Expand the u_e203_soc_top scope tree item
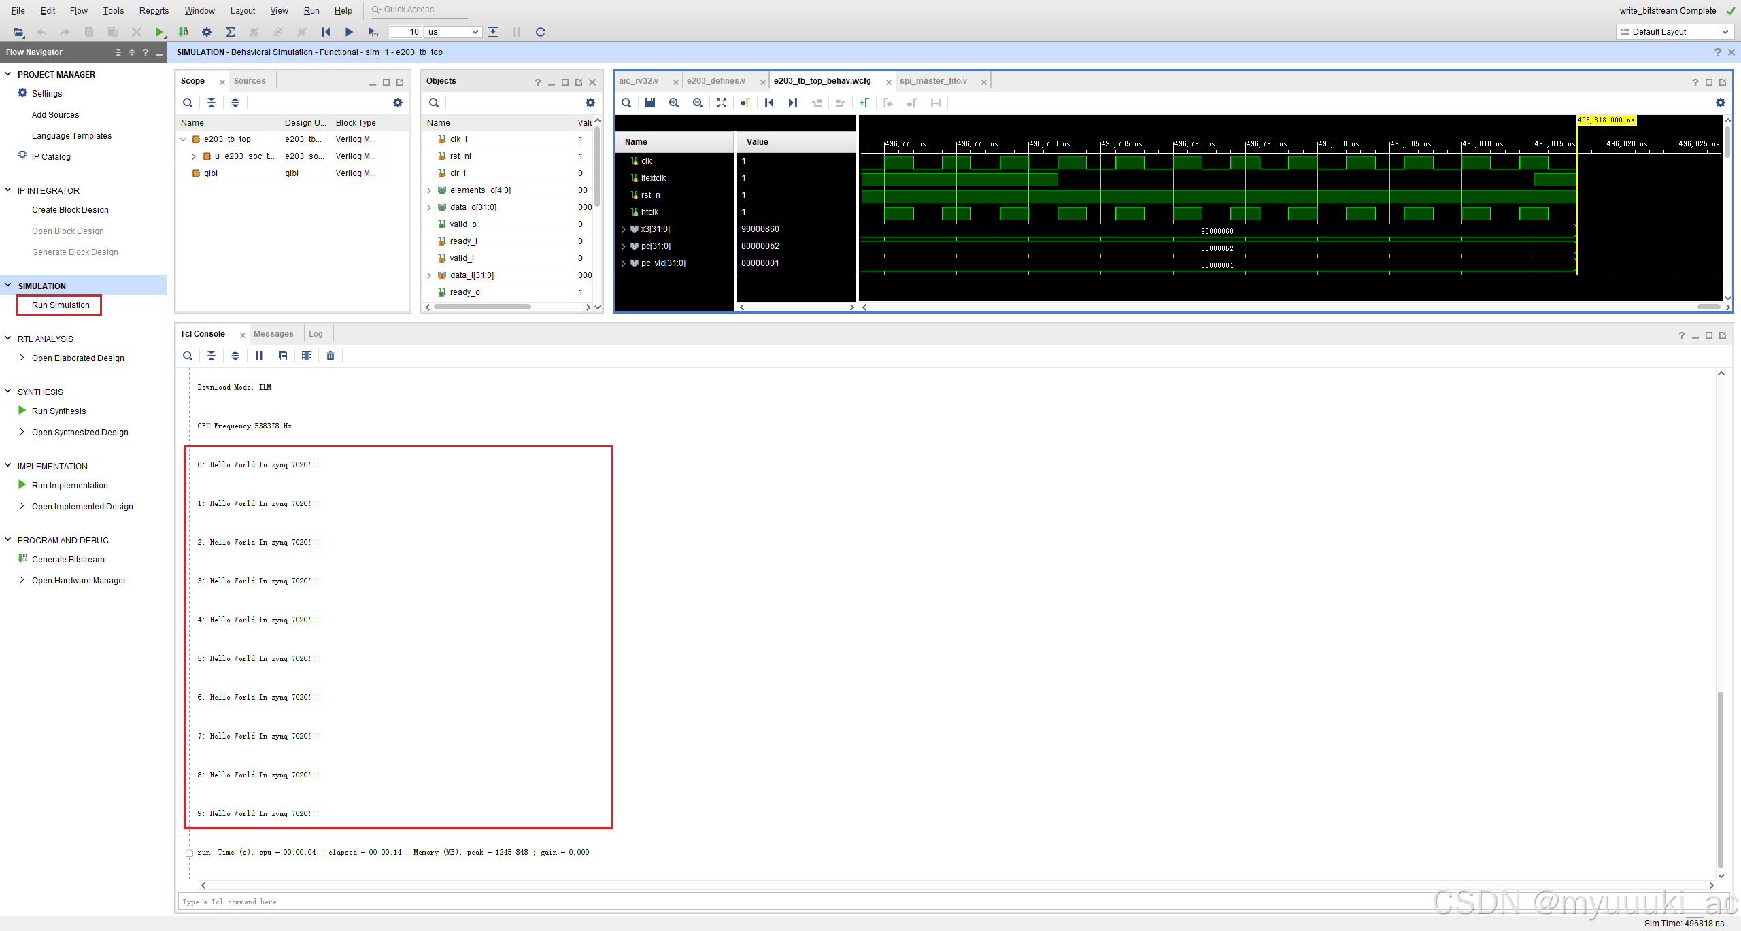 [194, 156]
